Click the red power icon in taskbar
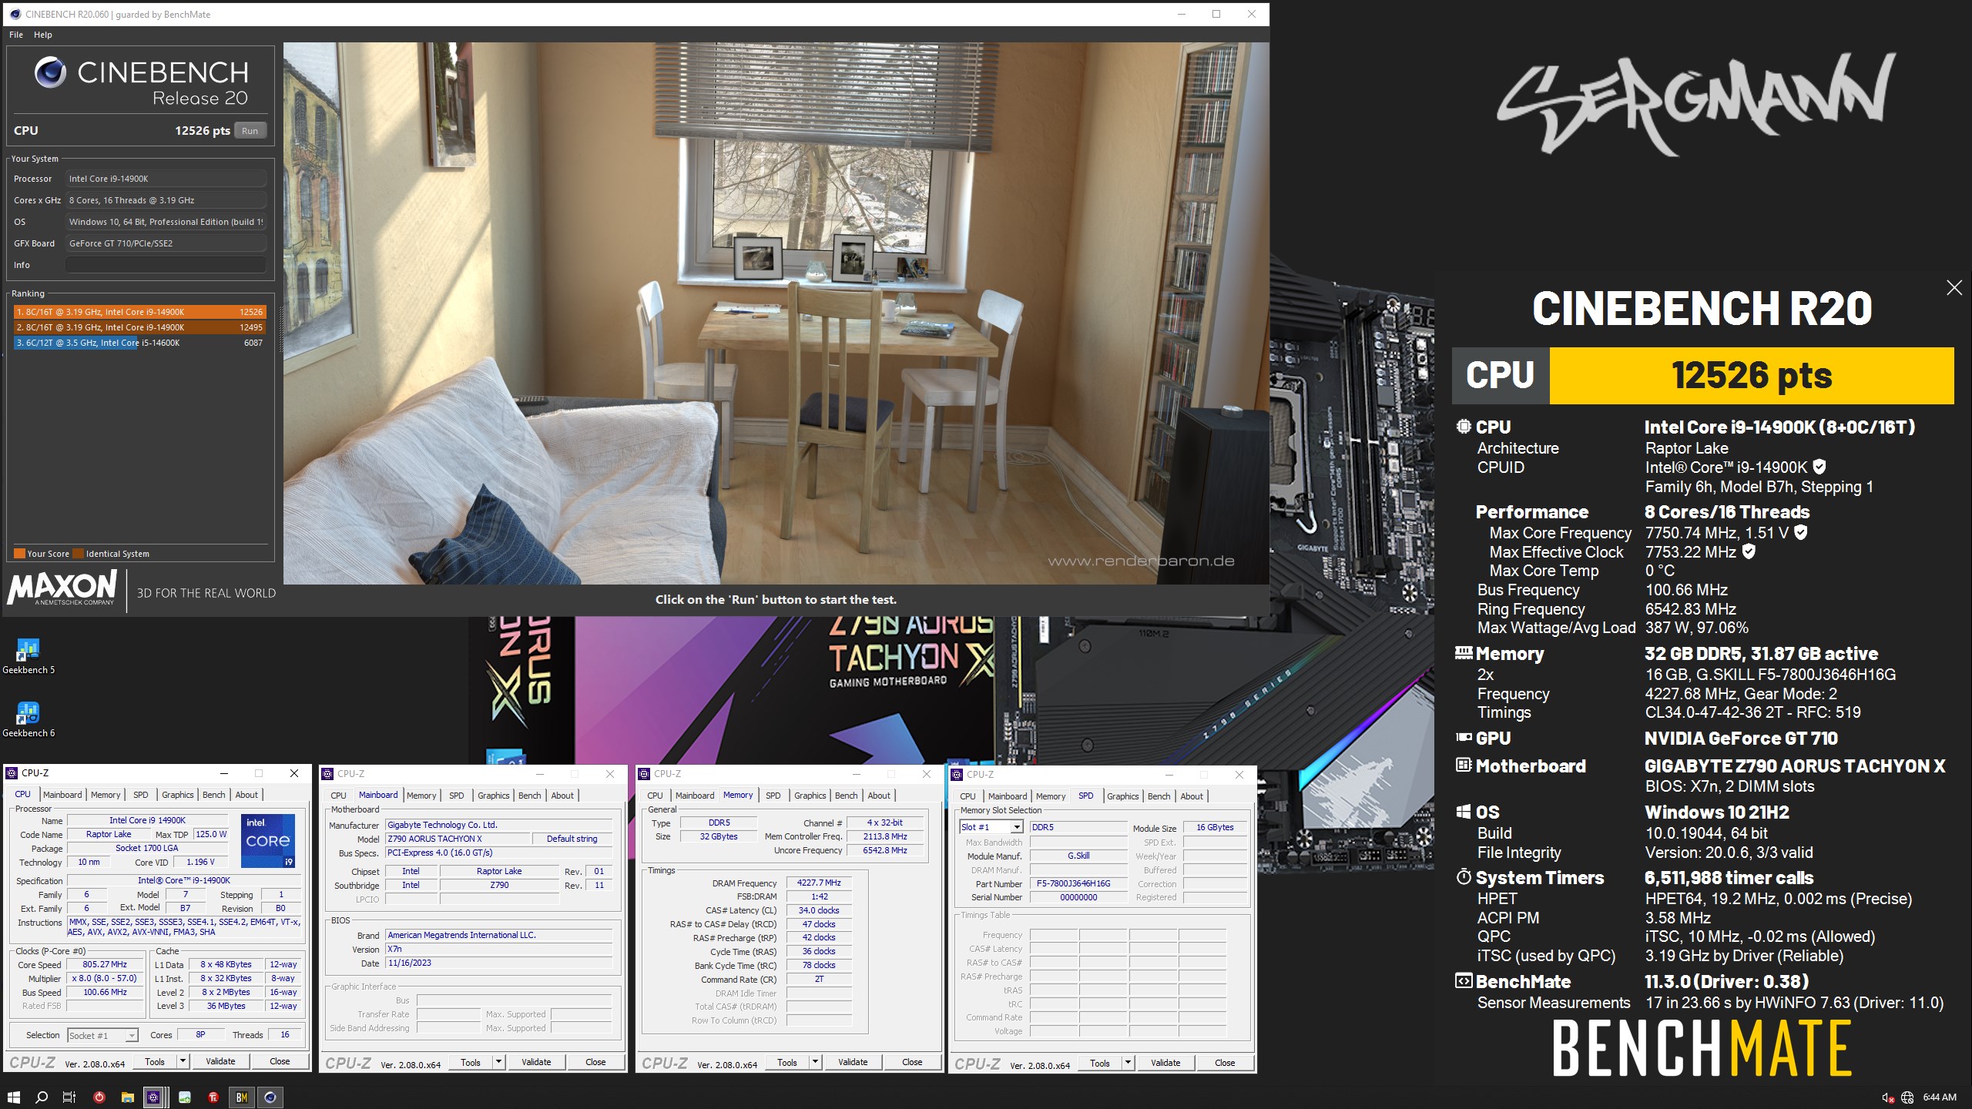Screen dimensions: 1972x1109 coord(99,1097)
